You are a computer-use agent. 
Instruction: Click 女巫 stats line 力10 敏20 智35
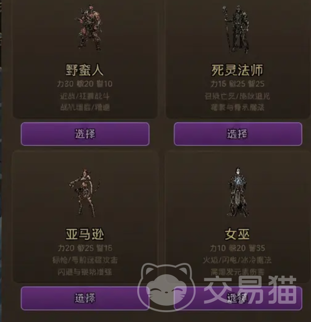(237, 248)
